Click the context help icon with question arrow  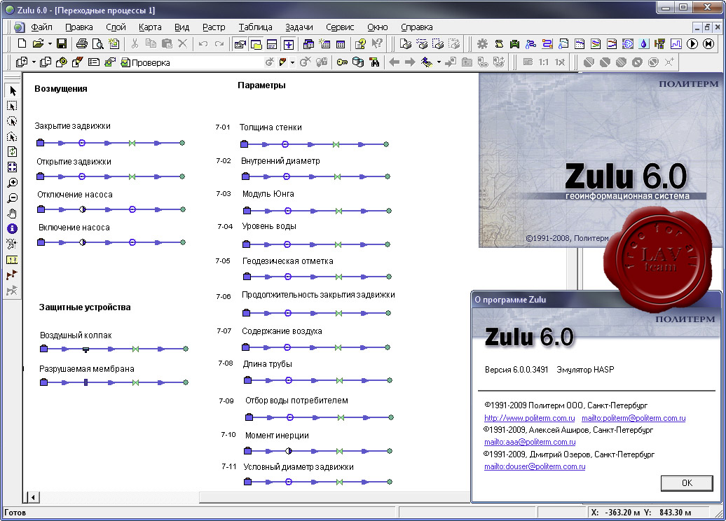click(x=377, y=44)
